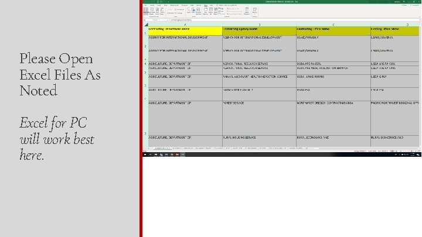Open the Data ribbon tab
The image size is (422, 237).
click(x=192, y=5)
